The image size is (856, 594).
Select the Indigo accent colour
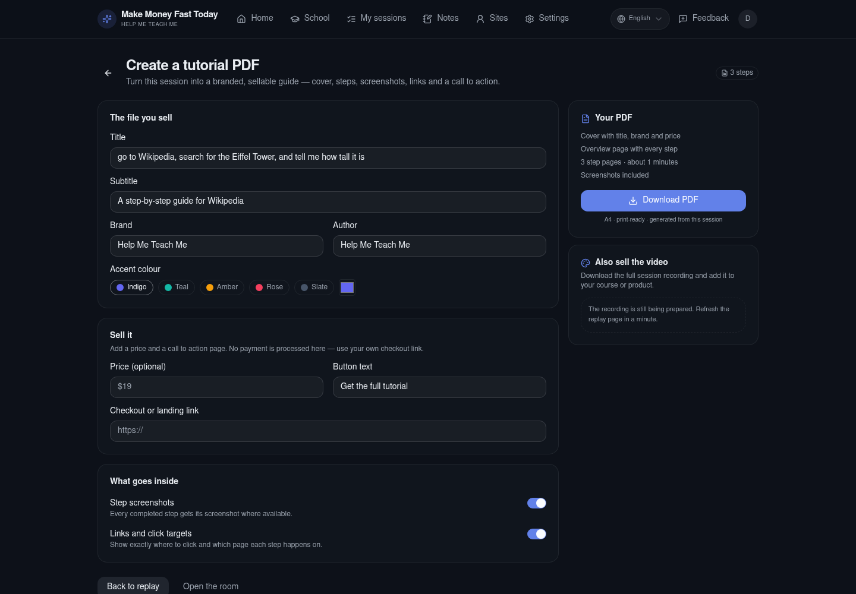[x=132, y=287]
